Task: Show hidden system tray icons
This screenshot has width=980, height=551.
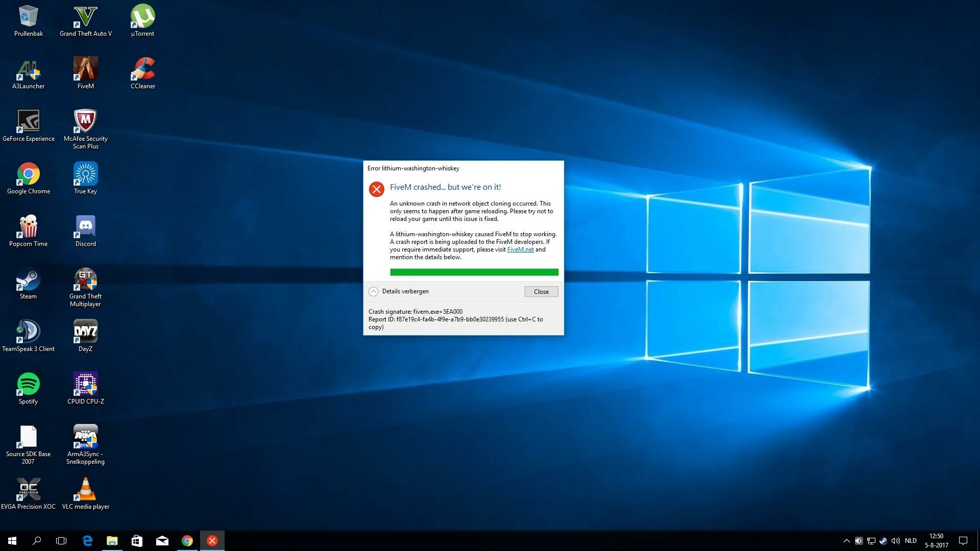Action: pos(846,541)
